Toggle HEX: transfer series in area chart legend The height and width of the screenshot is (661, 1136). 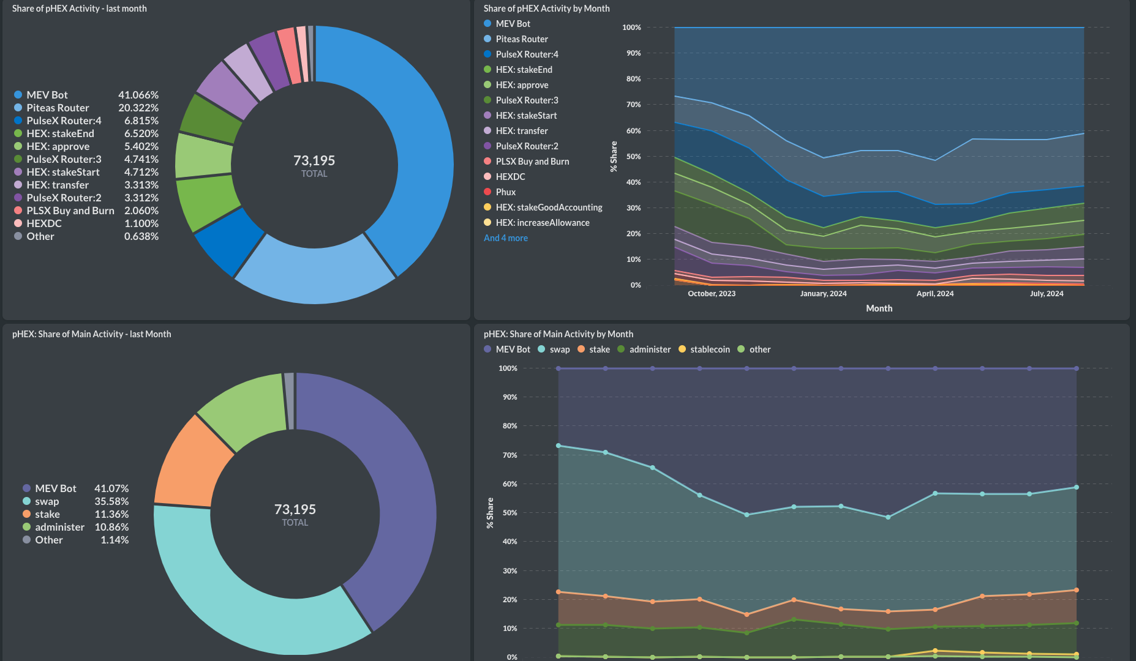(x=516, y=131)
